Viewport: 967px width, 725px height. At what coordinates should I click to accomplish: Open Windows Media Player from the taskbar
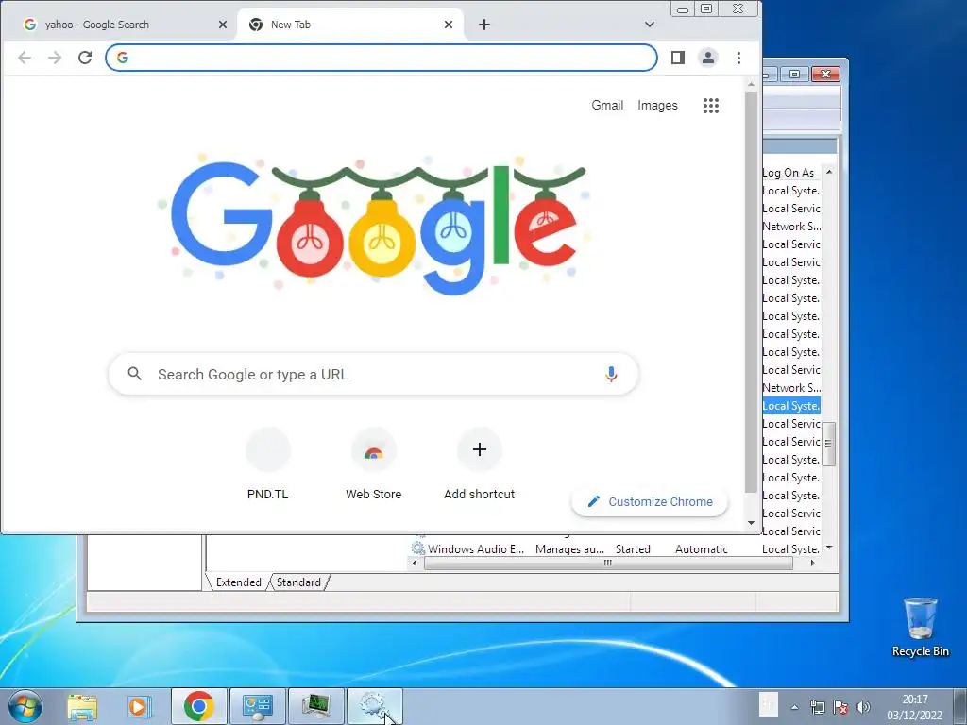pos(140,706)
